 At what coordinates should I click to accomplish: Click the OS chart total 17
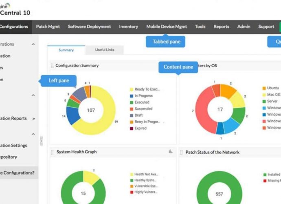[x=220, y=109]
